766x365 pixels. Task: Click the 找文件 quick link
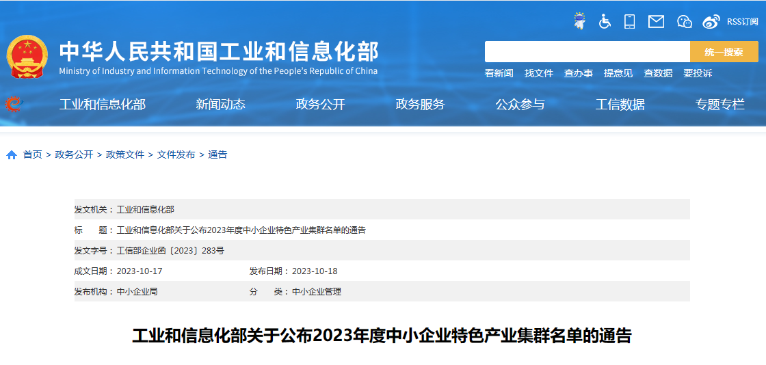click(x=538, y=73)
